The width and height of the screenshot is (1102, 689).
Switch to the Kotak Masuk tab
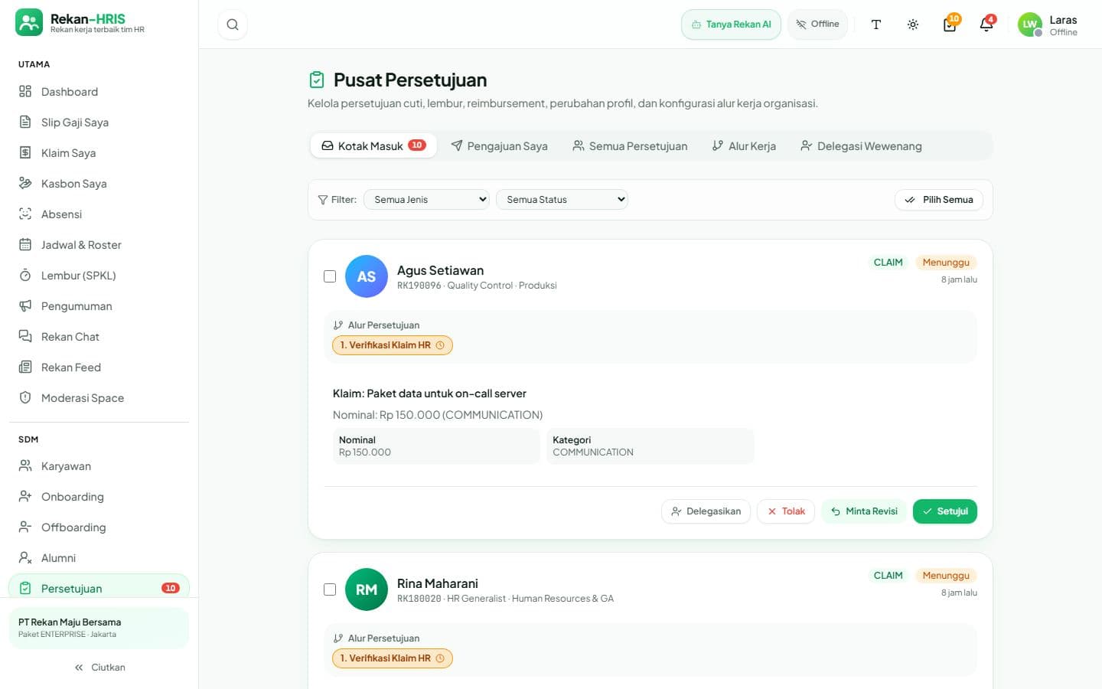tap(373, 145)
